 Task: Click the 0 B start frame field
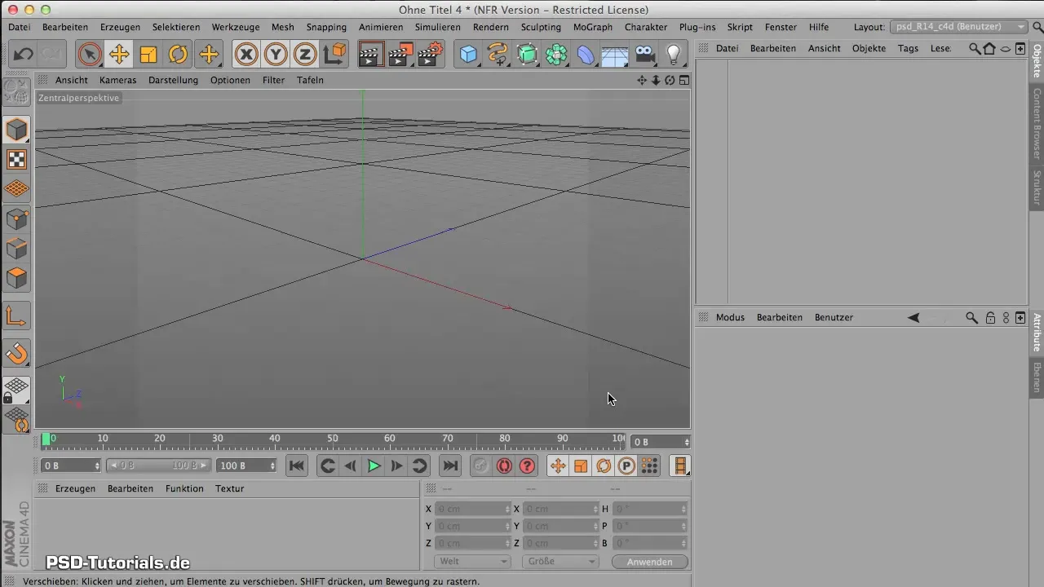click(71, 466)
